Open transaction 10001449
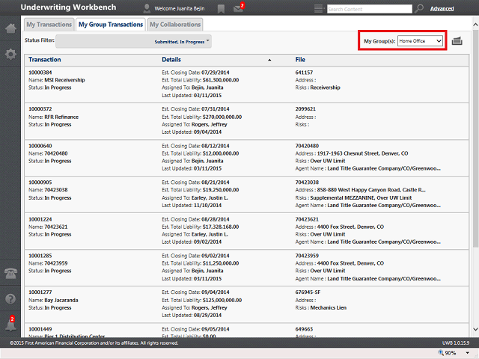Screen dimensions: 479x359 click(40, 329)
